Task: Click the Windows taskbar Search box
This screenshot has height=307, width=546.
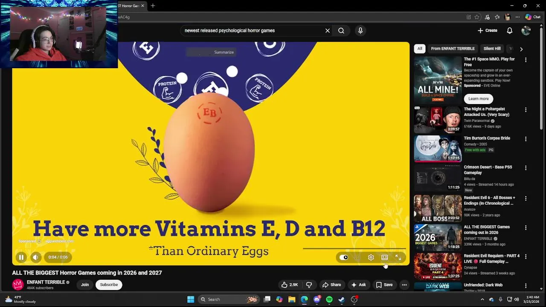Action: point(230,299)
